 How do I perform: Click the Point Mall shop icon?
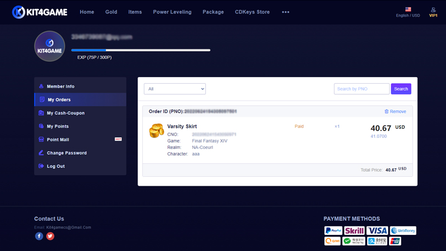[x=41, y=139]
